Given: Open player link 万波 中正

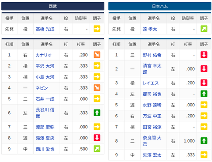Looking at the screenshot, I should coord(152,116).
